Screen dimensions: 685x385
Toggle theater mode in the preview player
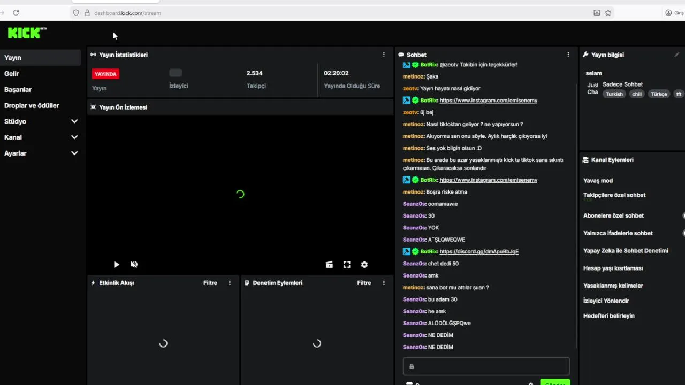tap(329, 265)
